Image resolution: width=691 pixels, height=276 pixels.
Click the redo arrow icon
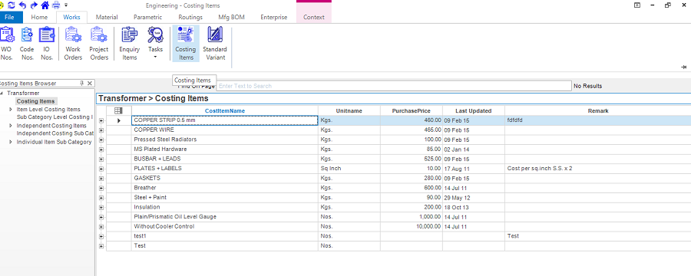point(34,5)
